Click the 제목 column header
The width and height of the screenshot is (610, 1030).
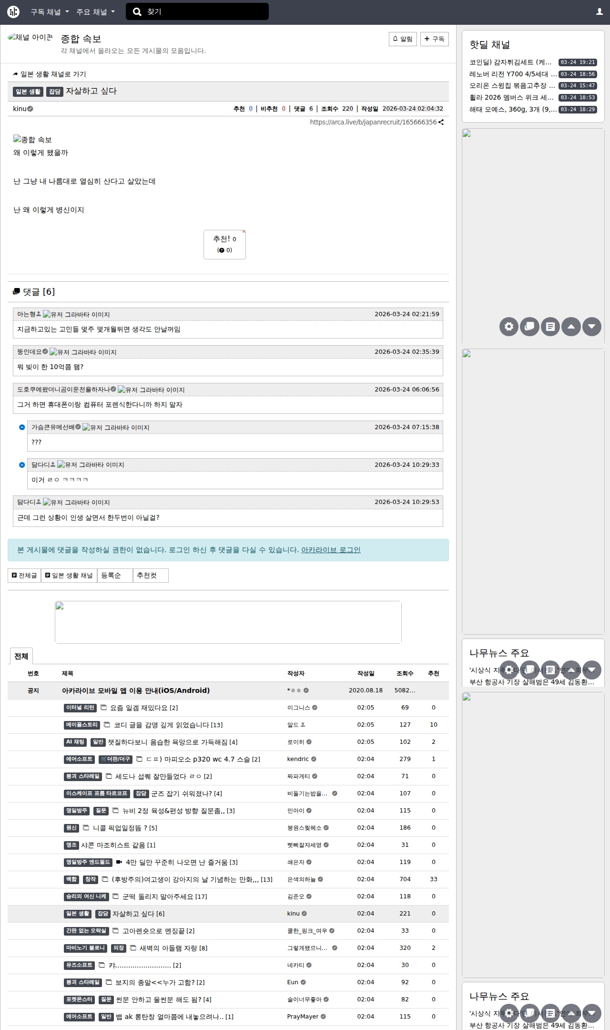[x=68, y=673]
